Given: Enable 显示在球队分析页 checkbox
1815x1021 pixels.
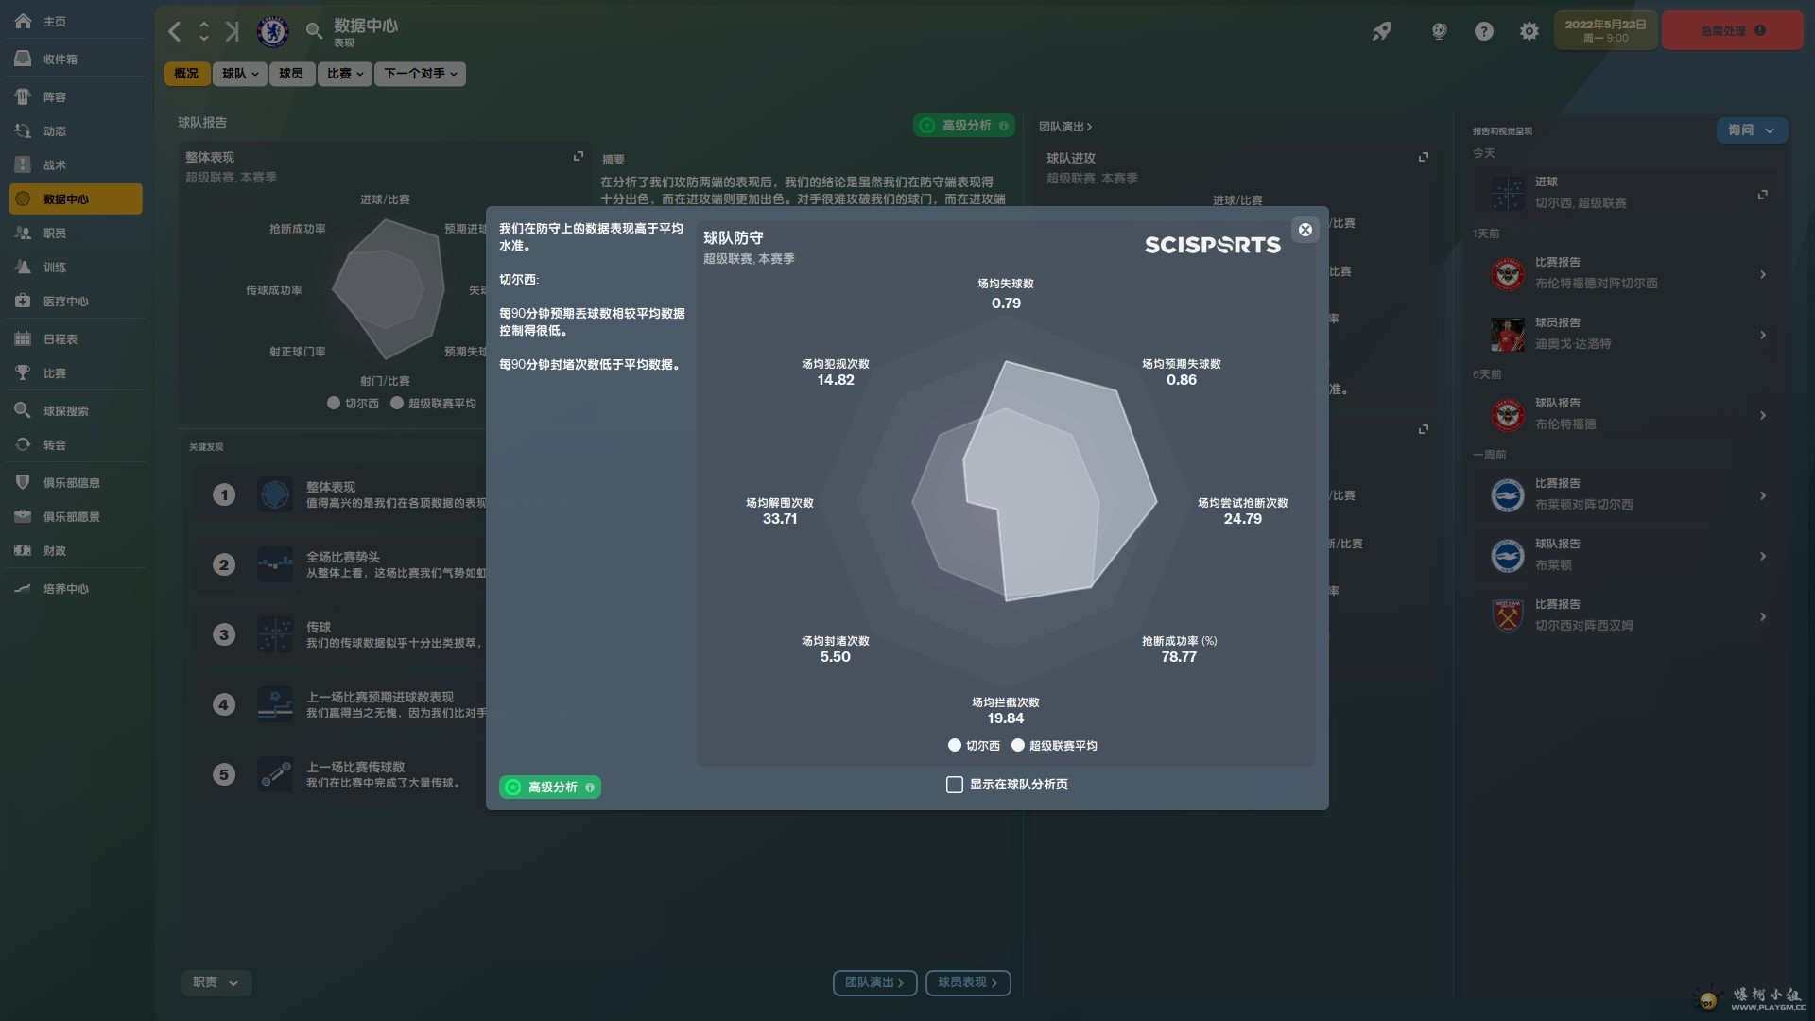Looking at the screenshot, I should (955, 785).
